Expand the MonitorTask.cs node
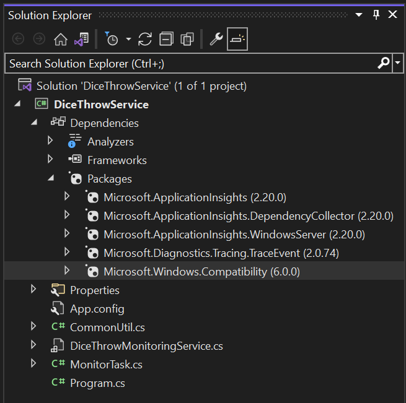 point(33,363)
